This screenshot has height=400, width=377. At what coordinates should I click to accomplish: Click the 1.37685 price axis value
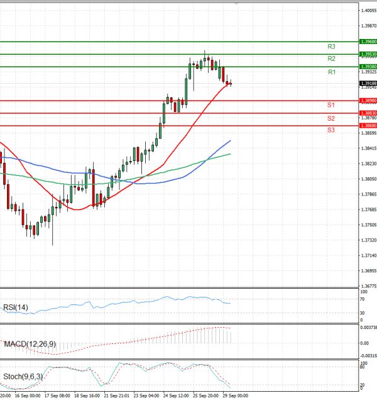[x=369, y=209]
